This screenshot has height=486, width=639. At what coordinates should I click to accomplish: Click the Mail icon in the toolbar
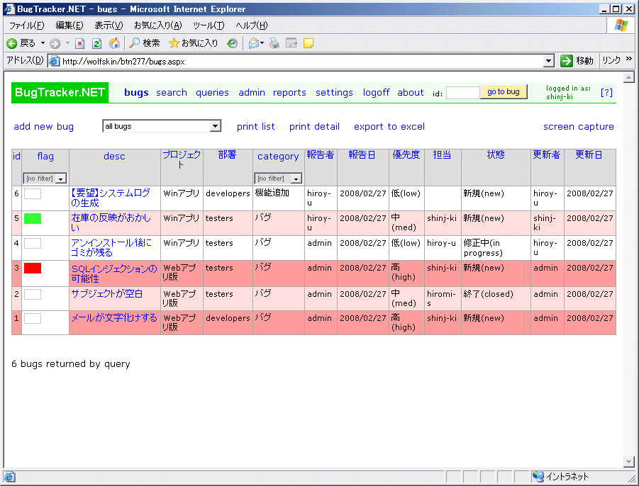253,43
